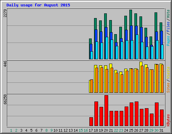This screenshot has width=172, height=134.
Task: Click day 27 on the date axis
Action: [x=141, y=130]
